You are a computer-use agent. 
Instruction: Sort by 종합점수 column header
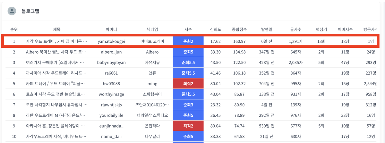239,29
